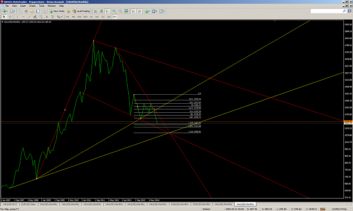Image resolution: width=353 pixels, height=211 pixels.
Task: Tile chart windows with grid icon
Action: click(x=126, y=11)
